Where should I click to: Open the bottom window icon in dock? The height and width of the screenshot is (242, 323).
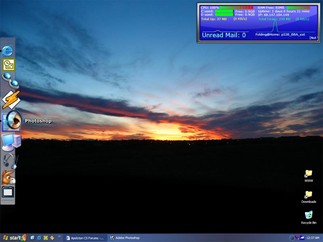click(x=8, y=192)
